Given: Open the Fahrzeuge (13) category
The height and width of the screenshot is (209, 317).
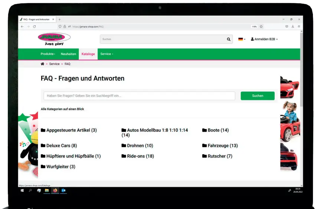Looking at the screenshot, I should [x=220, y=146].
